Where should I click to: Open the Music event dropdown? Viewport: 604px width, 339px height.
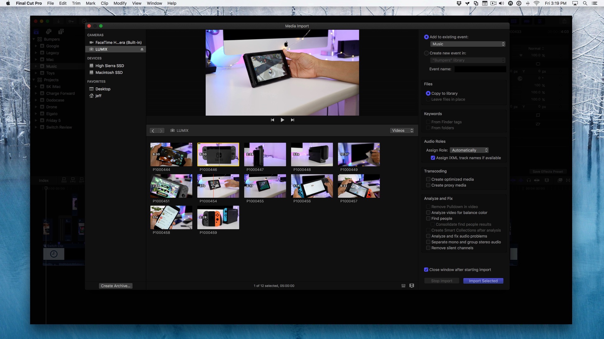point(468,44)
